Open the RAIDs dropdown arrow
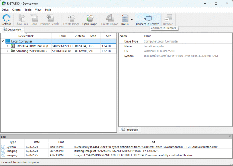Screen dimensions: 233x166 tap(132, 20)
